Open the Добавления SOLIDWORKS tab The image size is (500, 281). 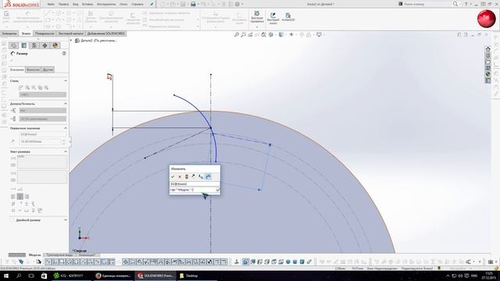point(106,34)
